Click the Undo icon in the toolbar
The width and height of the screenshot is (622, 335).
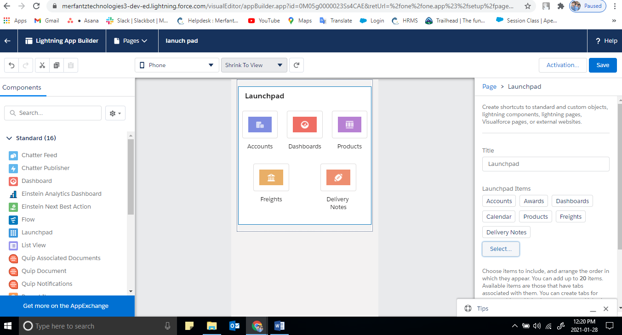pyautogui.click(x=11, y=65)
